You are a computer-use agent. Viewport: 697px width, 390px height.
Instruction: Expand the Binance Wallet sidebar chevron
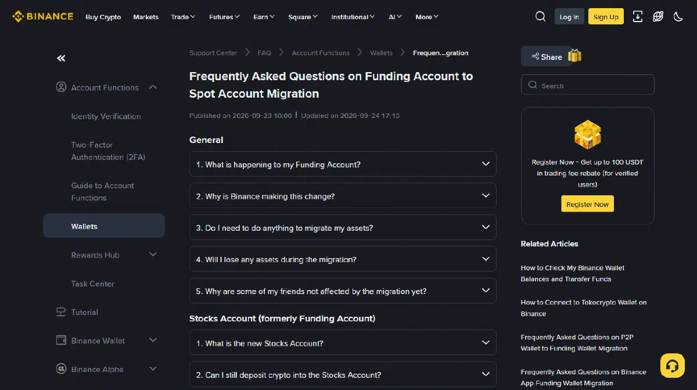click(153, 341)
